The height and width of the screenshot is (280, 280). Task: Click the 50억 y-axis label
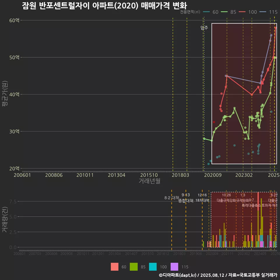point(14,57)
